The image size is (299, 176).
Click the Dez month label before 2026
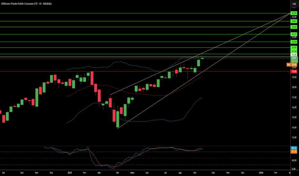pyautogui.click(x=243, y=172)
